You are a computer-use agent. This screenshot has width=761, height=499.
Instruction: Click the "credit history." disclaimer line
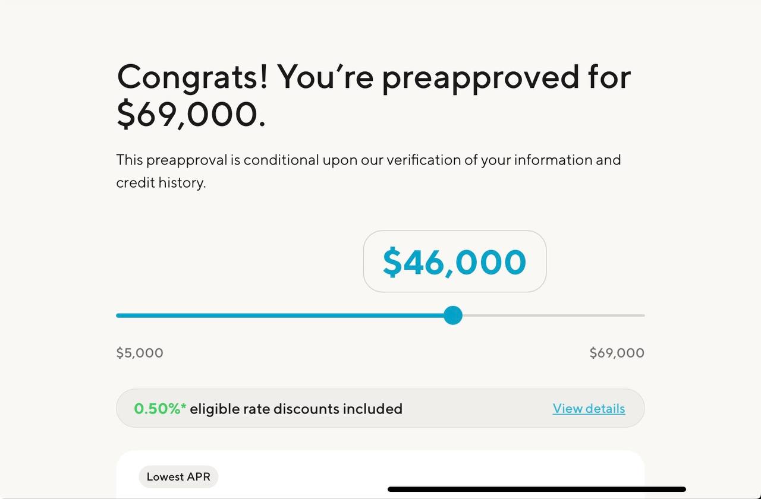(161, 182)
